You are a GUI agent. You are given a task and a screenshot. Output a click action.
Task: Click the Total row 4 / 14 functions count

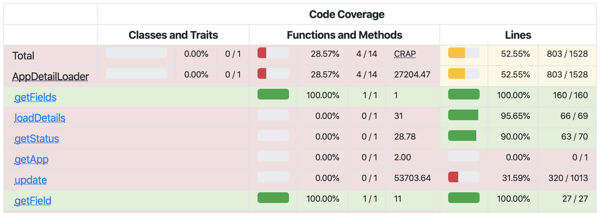point(367,54)
